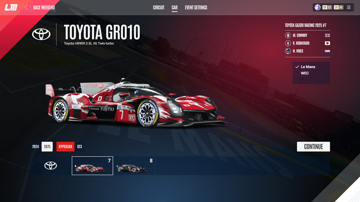Open the Event Settings tab

196,7
